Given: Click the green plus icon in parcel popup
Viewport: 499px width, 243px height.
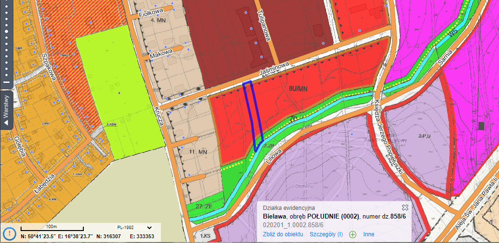Looking at the screenshot, I should click(x=353, y=234).
